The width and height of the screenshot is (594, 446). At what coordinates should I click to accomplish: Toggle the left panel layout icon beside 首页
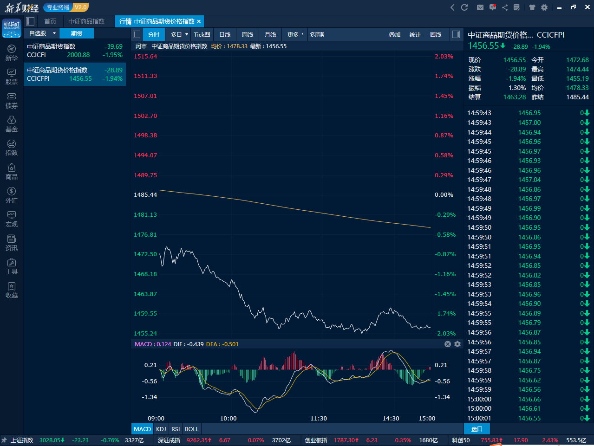coord(31,21)
